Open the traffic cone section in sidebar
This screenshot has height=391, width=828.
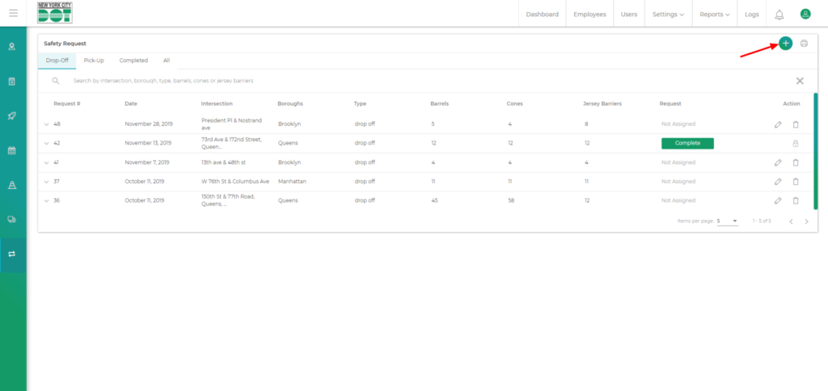tap(12, 185)
